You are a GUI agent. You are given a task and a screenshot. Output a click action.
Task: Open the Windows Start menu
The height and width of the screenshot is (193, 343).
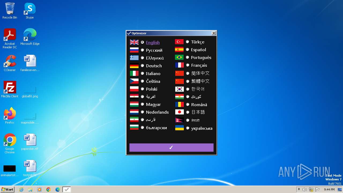click(8, 190)
